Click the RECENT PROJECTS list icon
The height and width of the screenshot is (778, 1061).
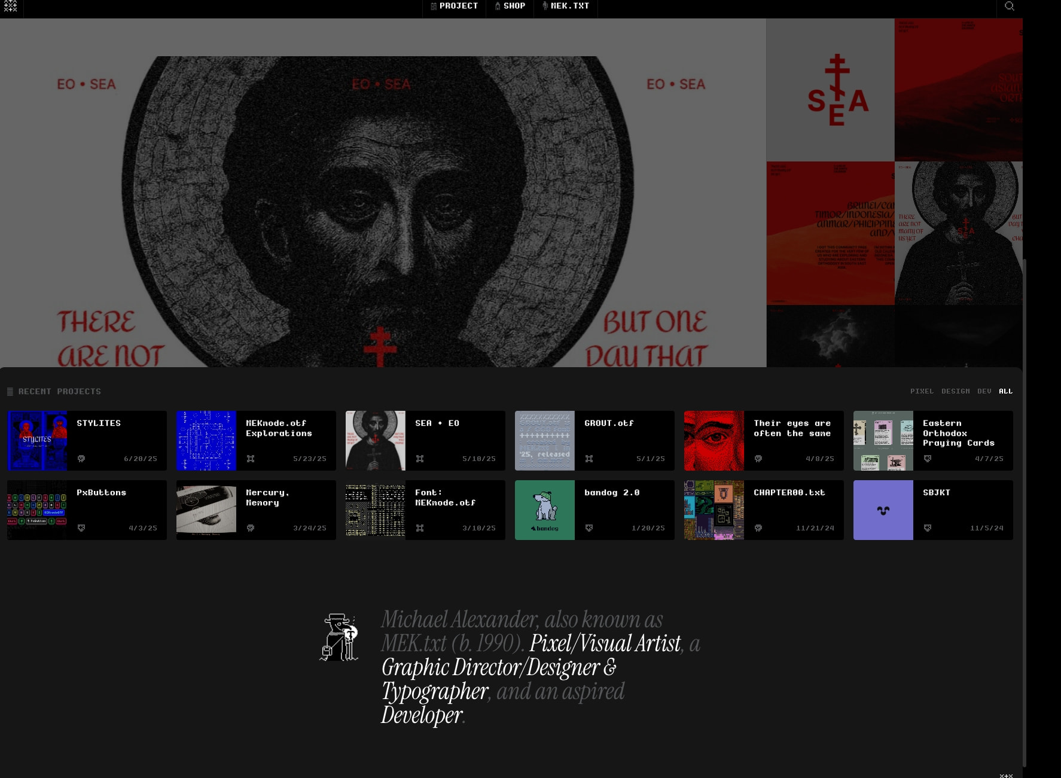click(10, 392)
